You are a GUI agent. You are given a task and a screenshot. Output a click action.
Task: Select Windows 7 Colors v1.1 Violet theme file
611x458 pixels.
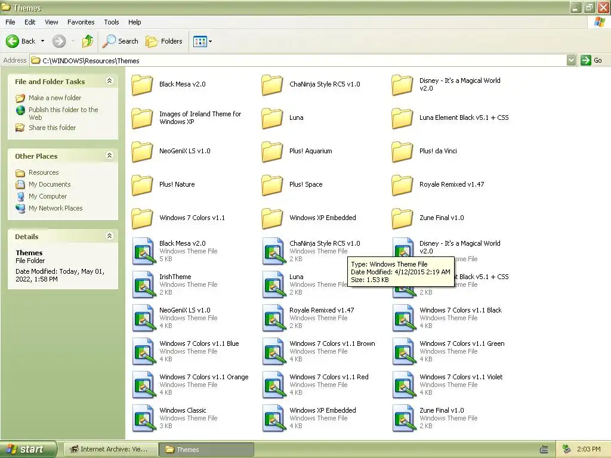click(x=404, y=386)
